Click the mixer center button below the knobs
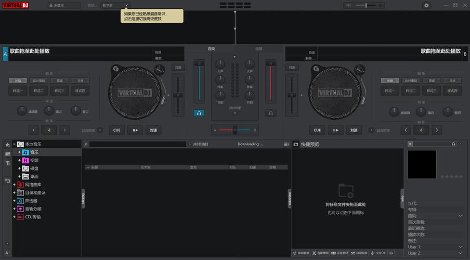This screenshot has width=470, height=260. pos(234,113)
